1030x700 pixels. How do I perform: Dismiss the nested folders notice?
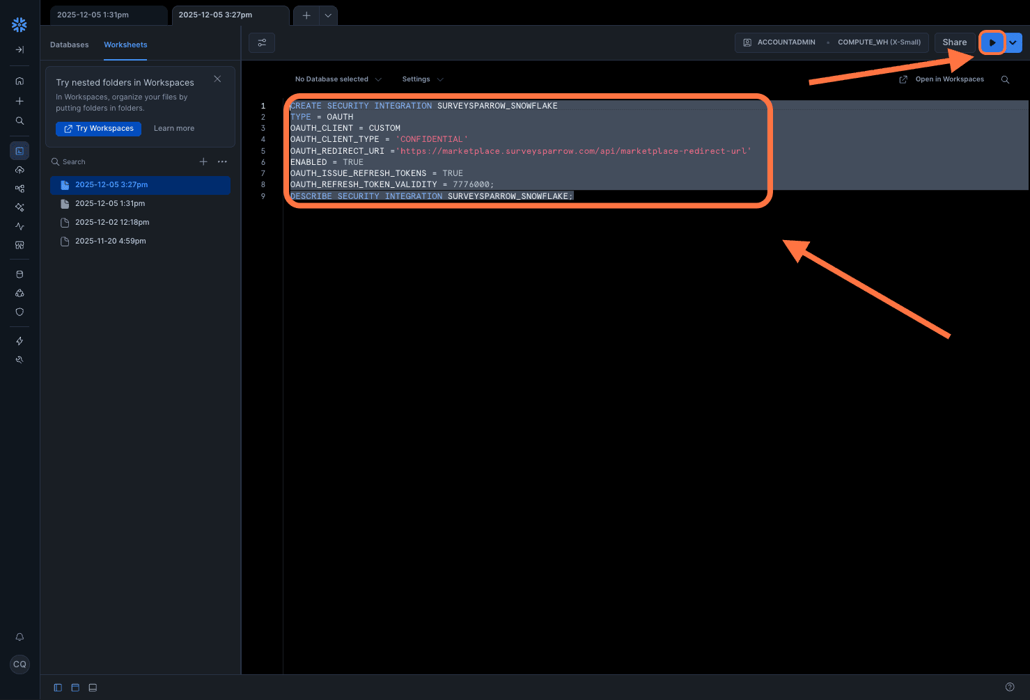pos(217,79)
